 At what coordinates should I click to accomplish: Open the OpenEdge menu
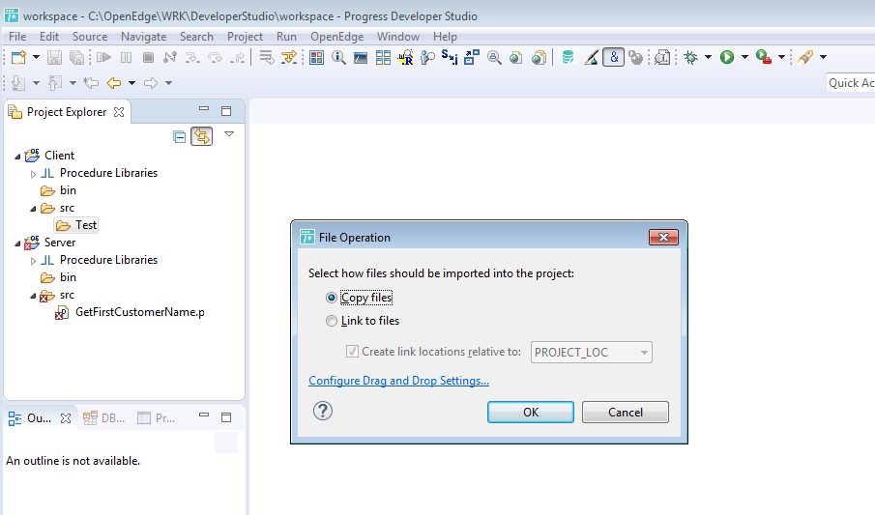(337, 37)
